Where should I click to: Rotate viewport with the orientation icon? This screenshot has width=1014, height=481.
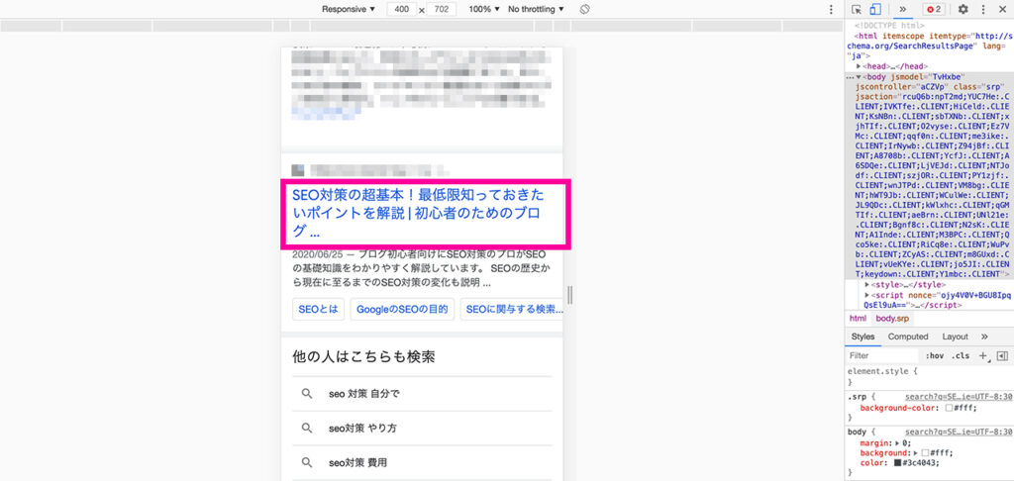(584, 9)
